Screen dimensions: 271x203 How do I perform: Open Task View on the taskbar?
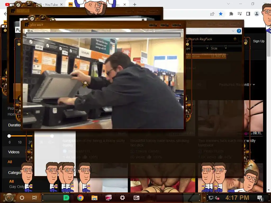pyautogui.click(x=35, y=198)
